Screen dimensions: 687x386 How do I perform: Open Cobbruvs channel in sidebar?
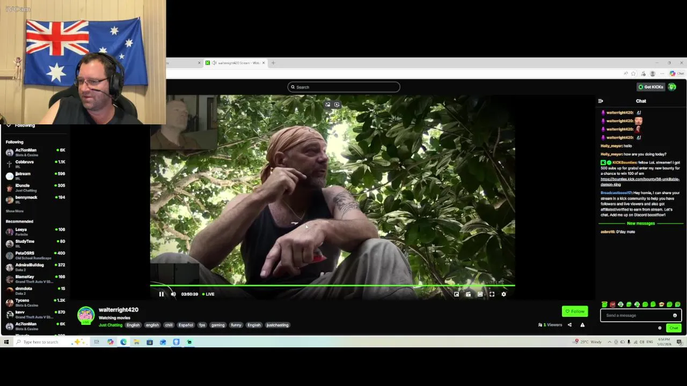(x=35, y=164)
